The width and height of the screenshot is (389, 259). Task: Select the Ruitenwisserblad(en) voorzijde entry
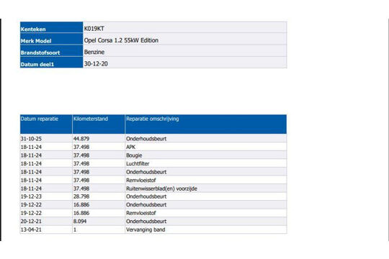[161, 188]
